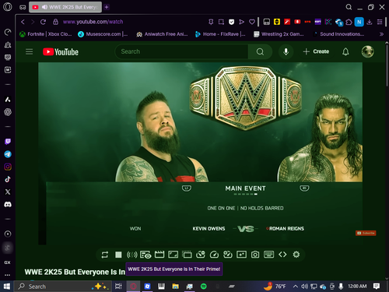Open TikTok in the sidebar

(8, 179)
